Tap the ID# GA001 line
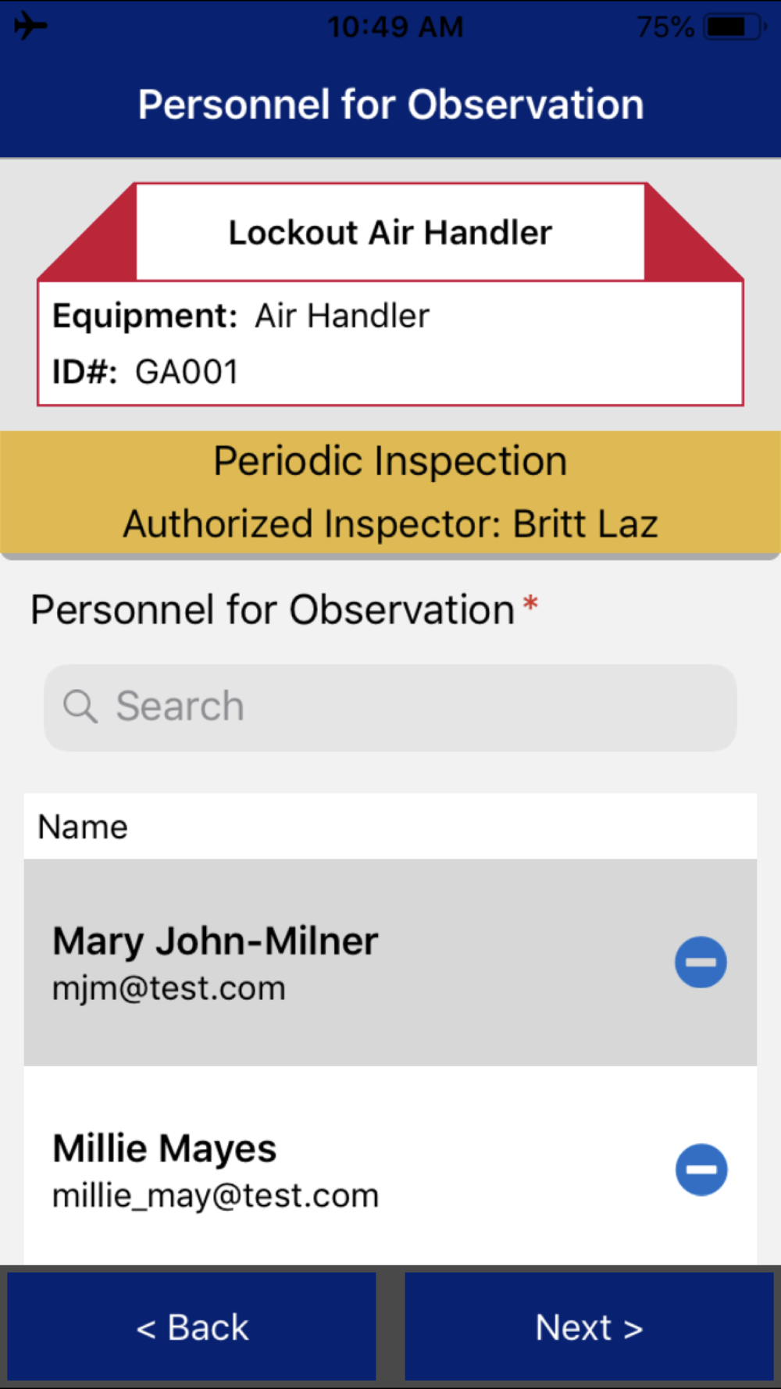The width and height of the screenshot is (781, 1389). coord(146,372)
